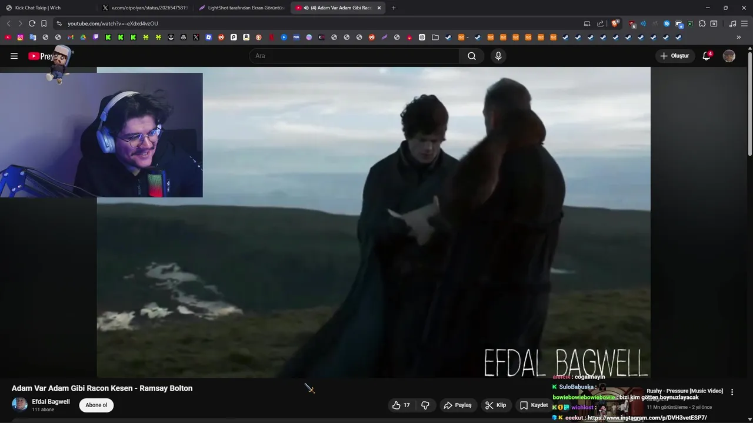Open Instagram bookmark in bookmarks bar
The height and width of the screenshot is (423, 753).
(x=20, y=37)
